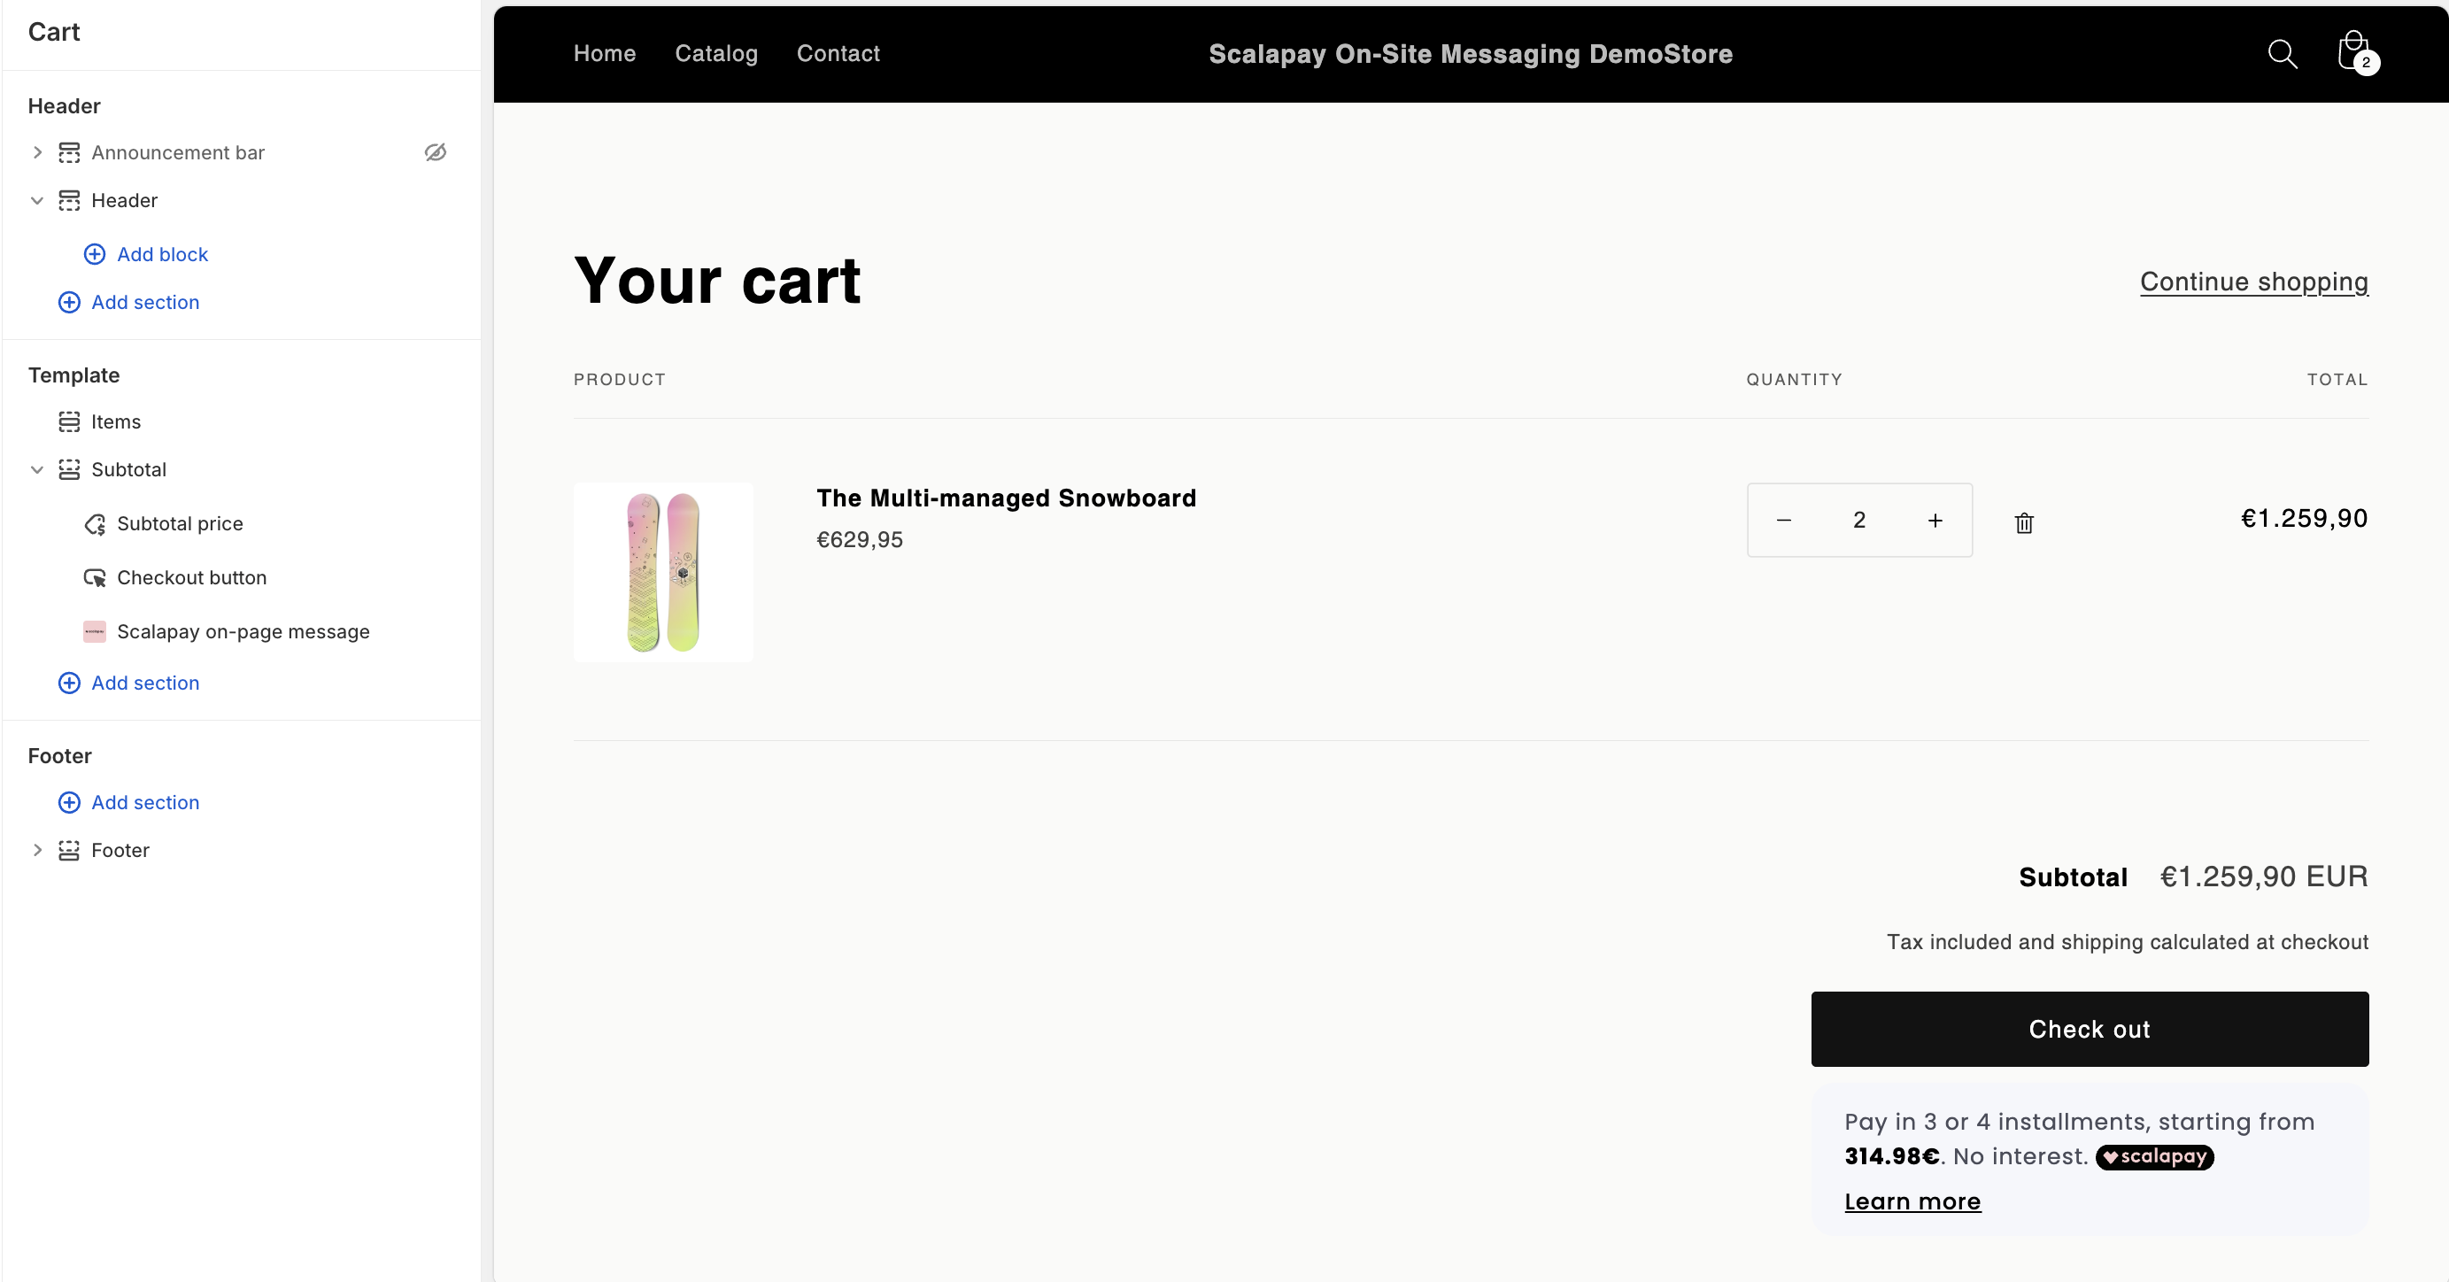Go to Contact page in navigation
The width and height of the screenshot is (2449, 1282).
(x=838, y=54)
